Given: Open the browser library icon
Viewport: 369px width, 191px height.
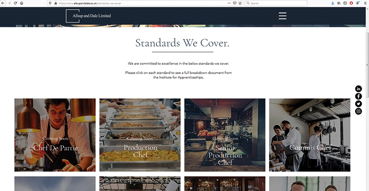Looking at the screenshot, I should click(x=339, y=3).
